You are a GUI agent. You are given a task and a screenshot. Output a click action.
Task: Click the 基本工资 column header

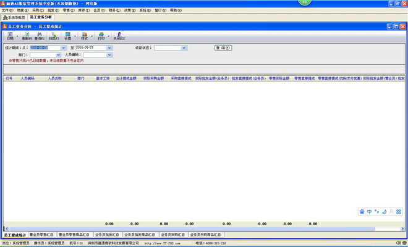click(x=103, y=78)
